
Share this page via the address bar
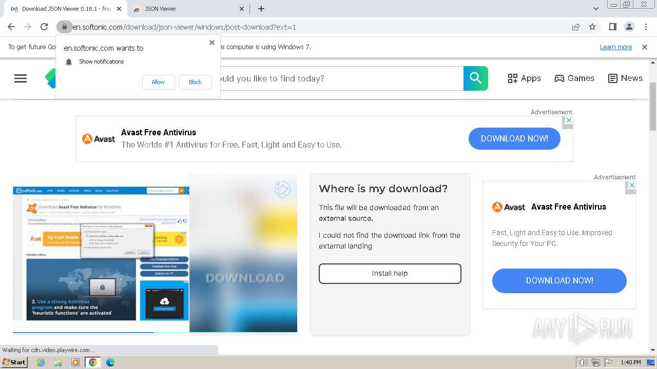tap(576, 27)
